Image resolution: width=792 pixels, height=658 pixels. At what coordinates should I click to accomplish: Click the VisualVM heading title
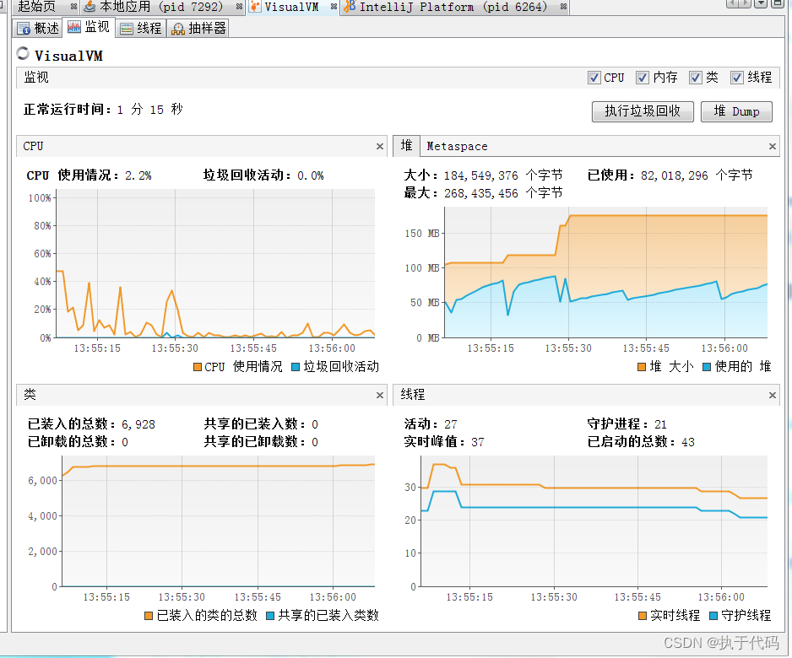tap(68, 56)
